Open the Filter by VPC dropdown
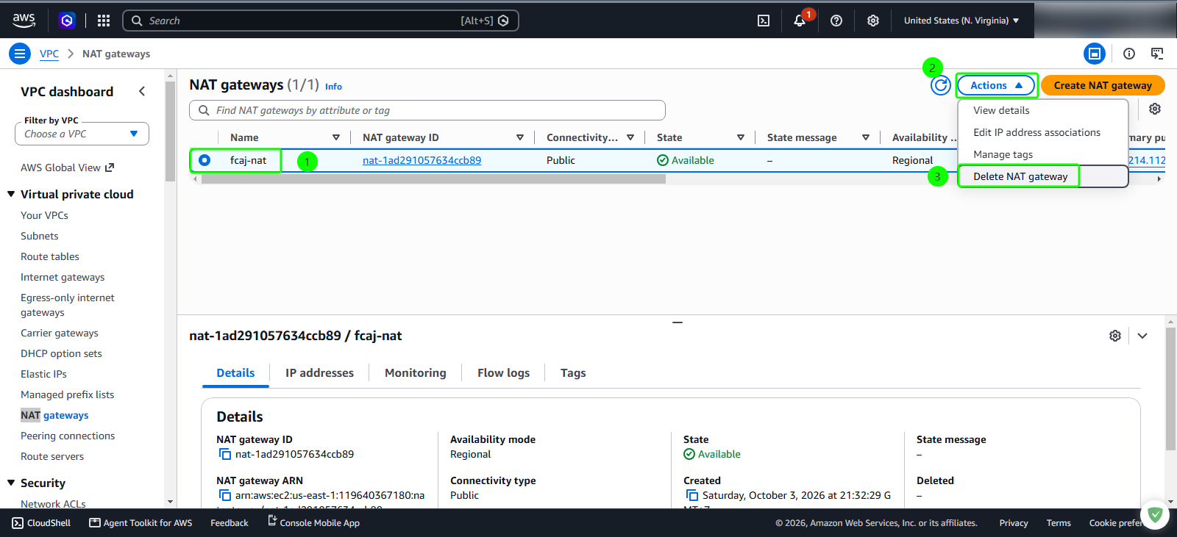This screenshot has height=537, width=1177. [x=82, y=134]
